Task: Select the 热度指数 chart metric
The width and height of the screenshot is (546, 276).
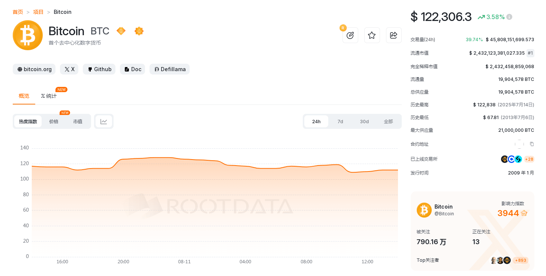Action: (x=28, y=122)
